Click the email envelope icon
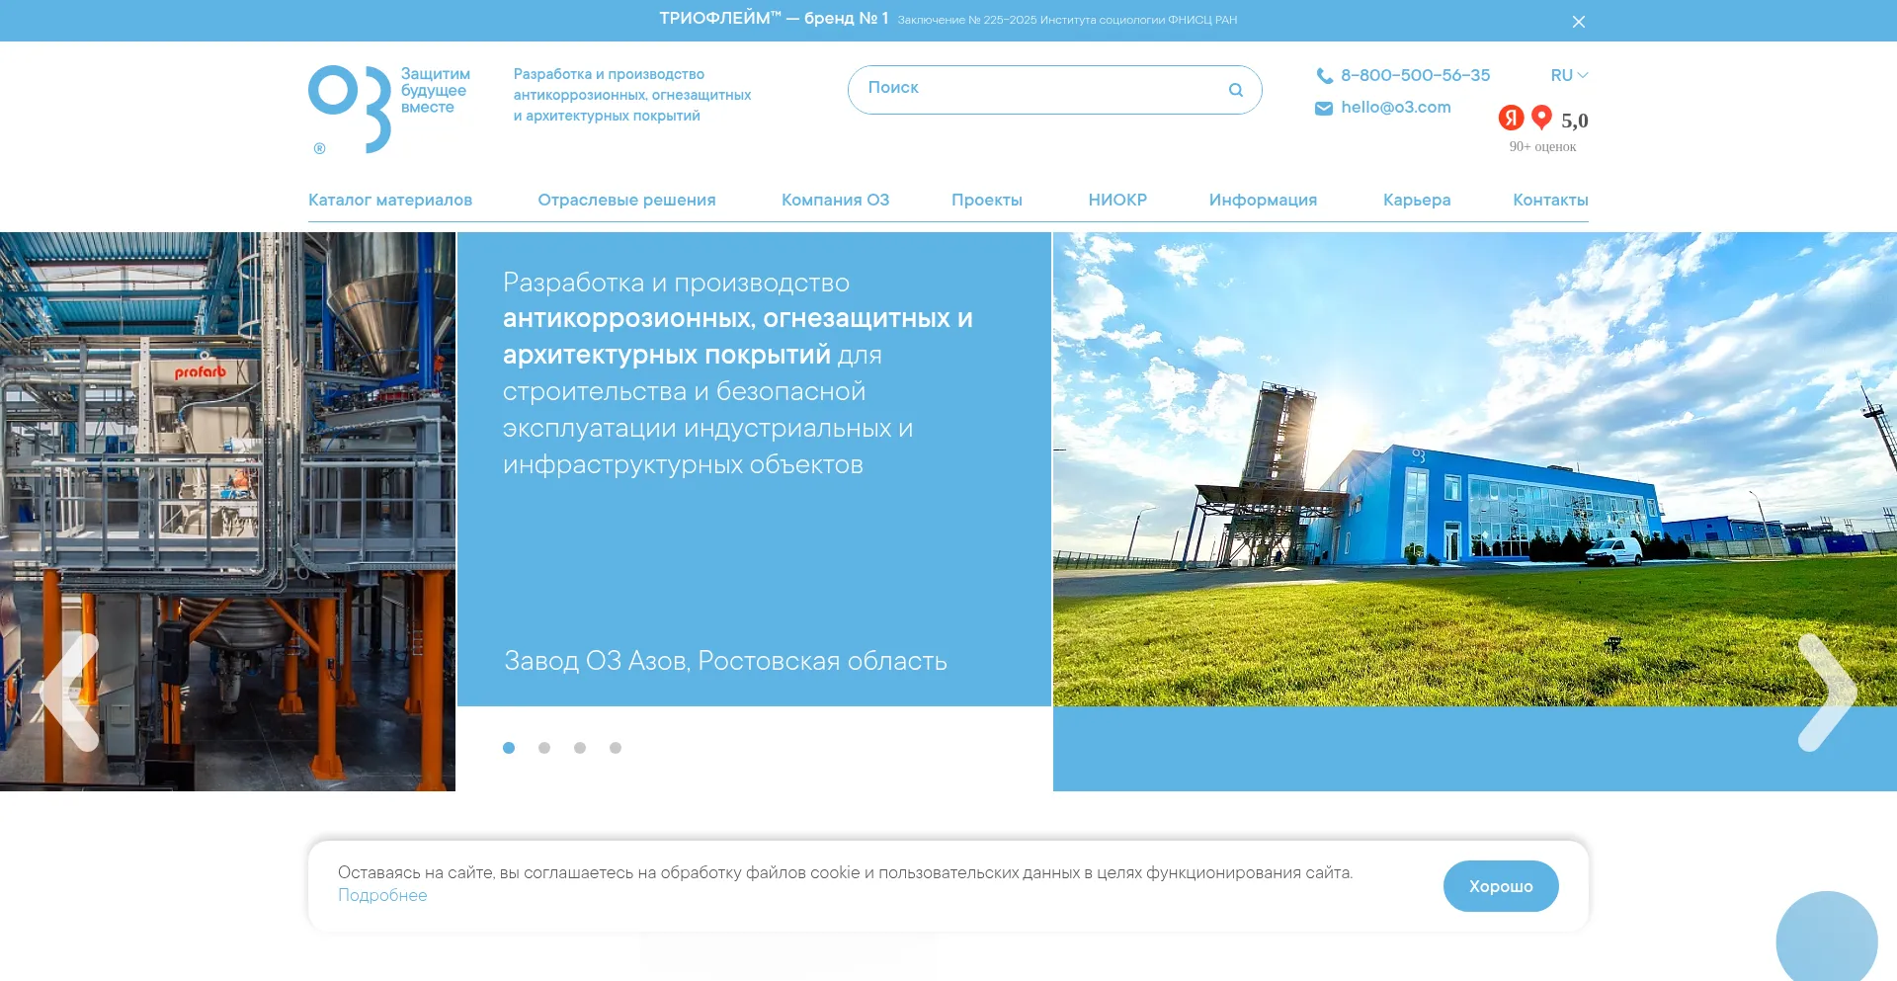1897x981 pixels. pyautogui.click(x=1324, y=109)
